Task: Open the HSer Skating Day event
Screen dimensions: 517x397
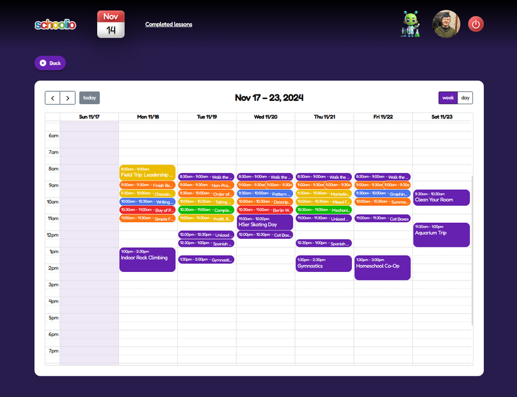Action: (x=265, y=223)
